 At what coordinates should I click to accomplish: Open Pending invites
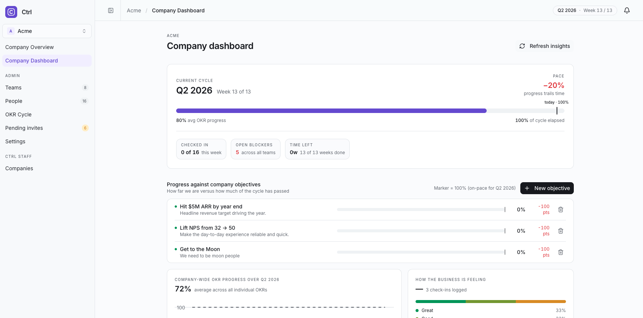(x=47, y=128)
